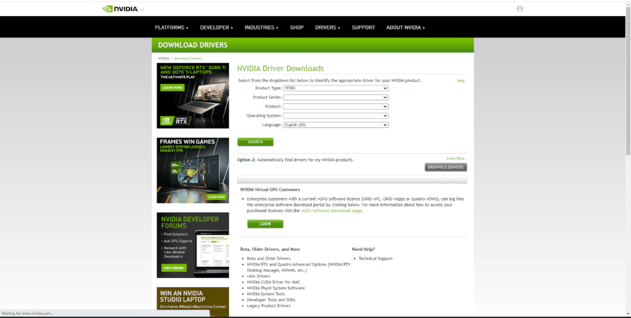Viewport: 631px width, 318px height.
Task: Open the Technical Support link
Action: [x=375, y=258]
